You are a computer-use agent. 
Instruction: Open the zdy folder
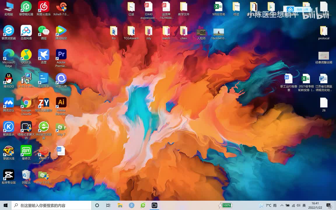149,33
